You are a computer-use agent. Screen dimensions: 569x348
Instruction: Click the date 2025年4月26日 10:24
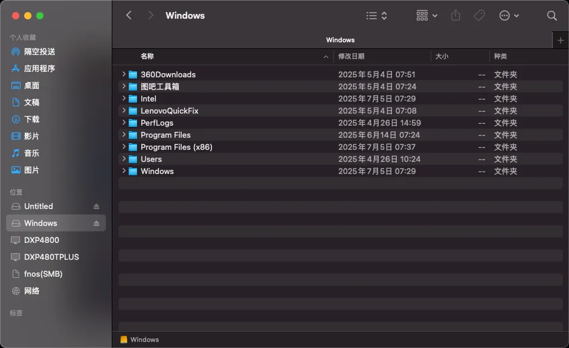(x=379, y=159)
